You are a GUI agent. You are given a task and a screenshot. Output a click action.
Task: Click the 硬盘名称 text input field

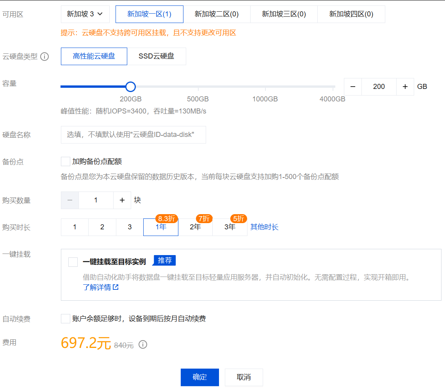(133, 135)
